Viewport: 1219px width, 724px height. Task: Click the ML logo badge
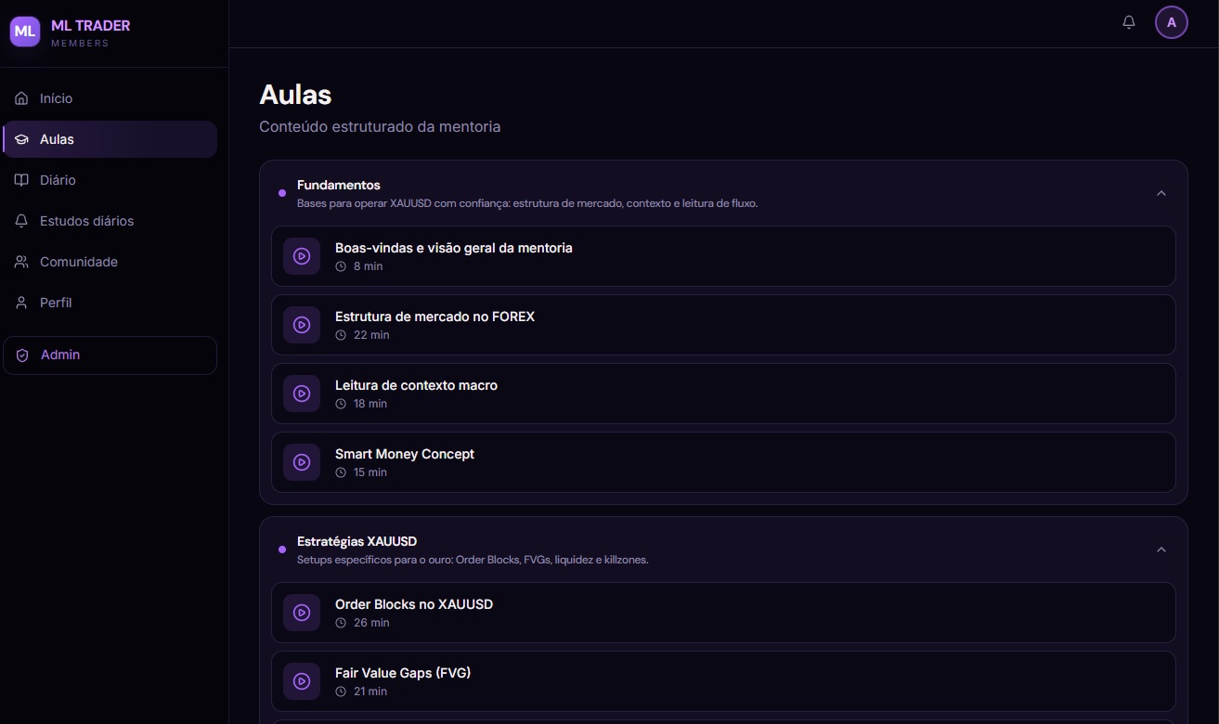pos(25,32)
